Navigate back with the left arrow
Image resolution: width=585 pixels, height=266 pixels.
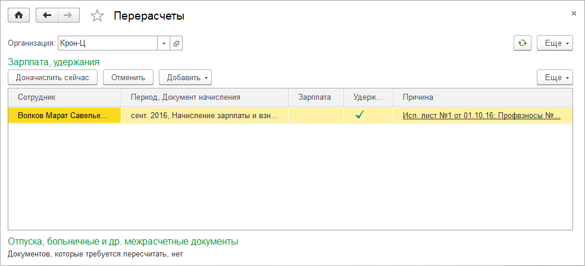coord(47,15)
